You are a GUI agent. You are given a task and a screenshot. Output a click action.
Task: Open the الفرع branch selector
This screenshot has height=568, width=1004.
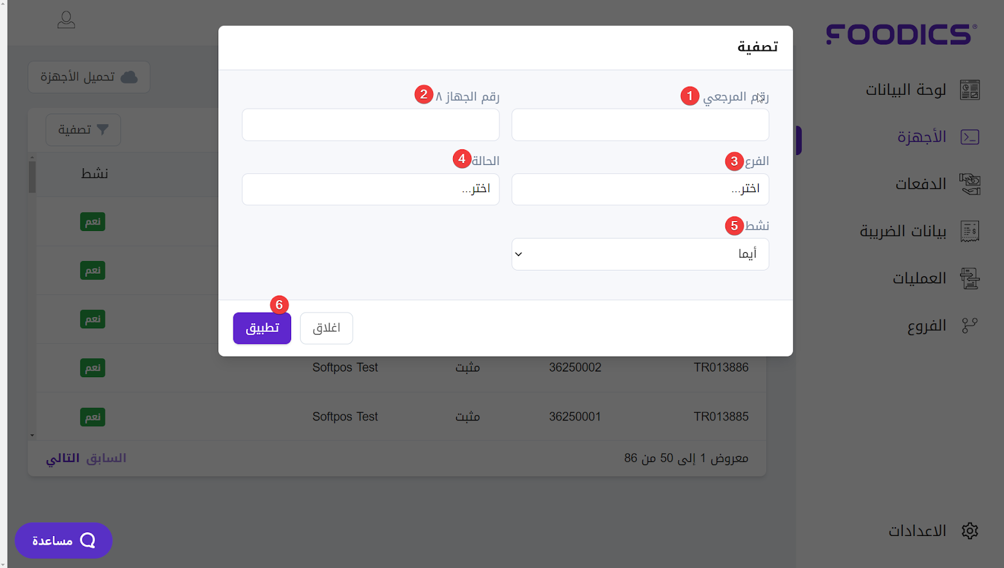click(x=640, y=189)
